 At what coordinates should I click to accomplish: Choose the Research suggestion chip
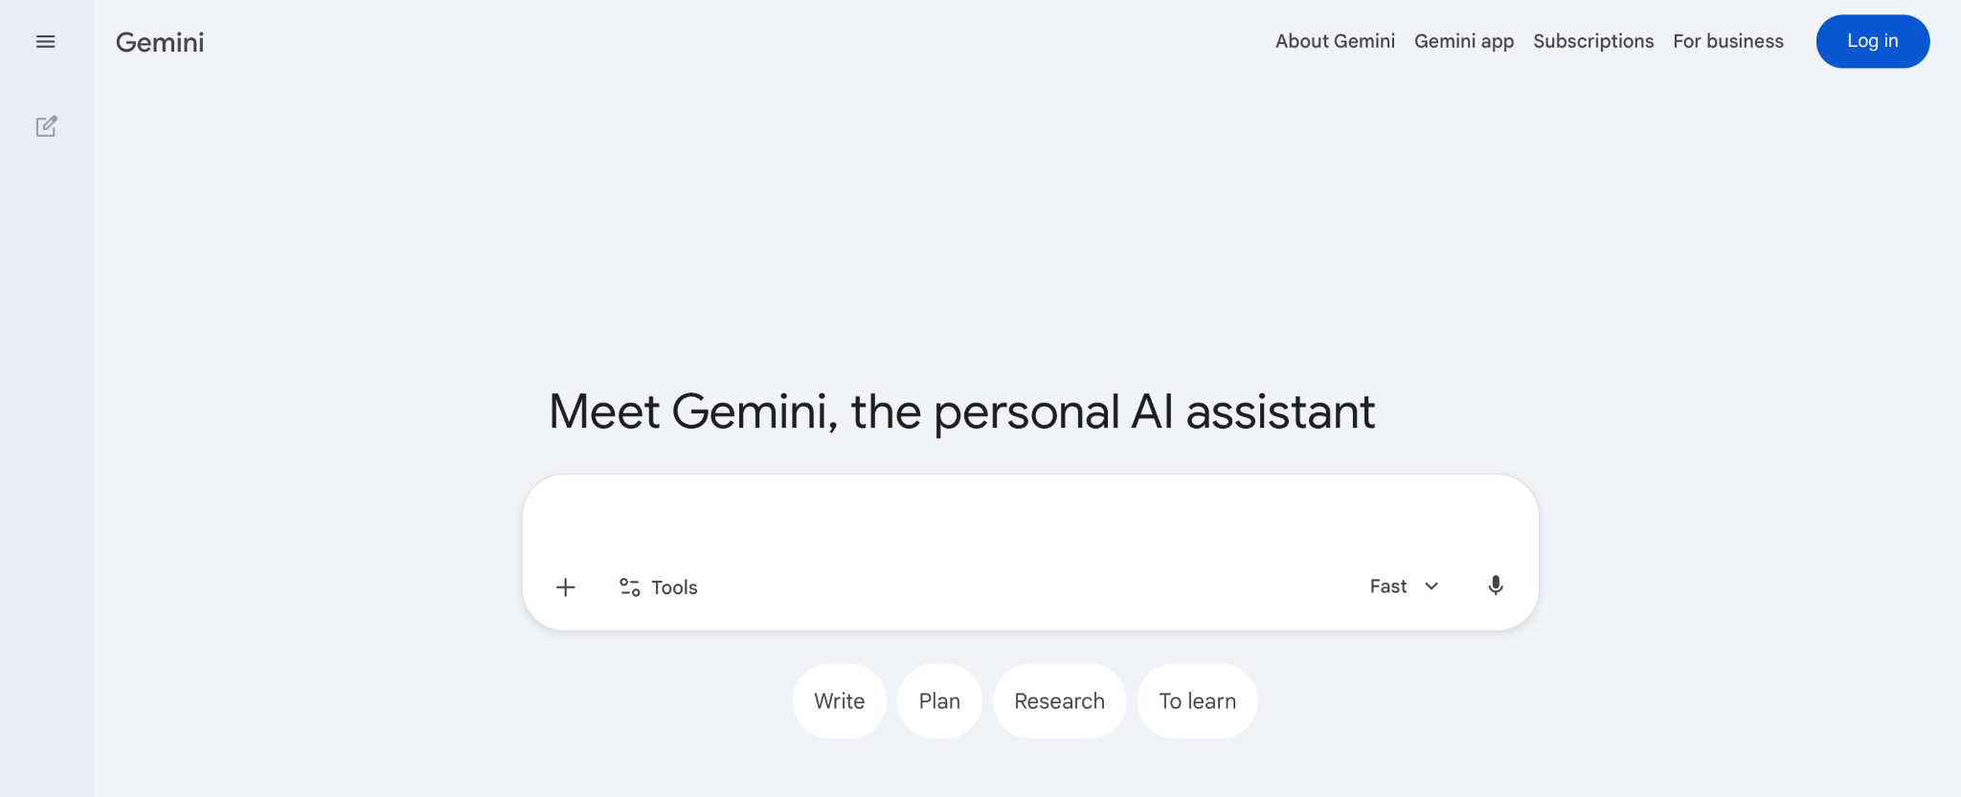(x=1059, y=700)
